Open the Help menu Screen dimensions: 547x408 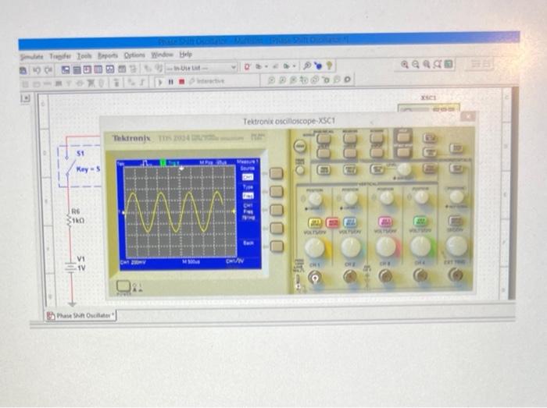tap(186, 55)
